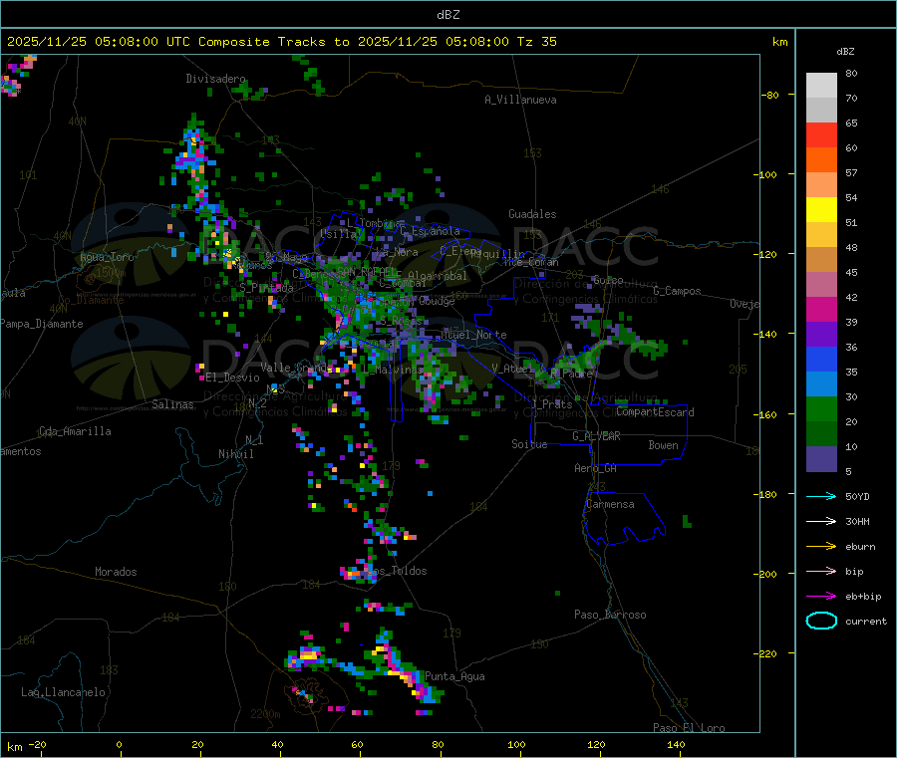Image resolution: width=897 pixels, height=758 pixels.
Task: Click the 'Atuel_Norte' map label
Action: click(473, 335)
